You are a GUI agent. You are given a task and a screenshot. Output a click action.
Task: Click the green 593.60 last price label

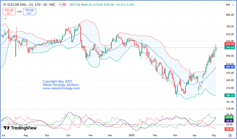point(230,47)
